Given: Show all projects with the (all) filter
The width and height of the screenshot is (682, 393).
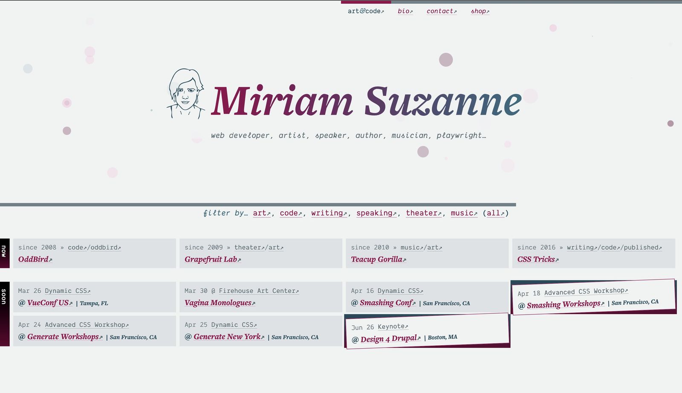Looking at the screenshot, I should [495, 213].
